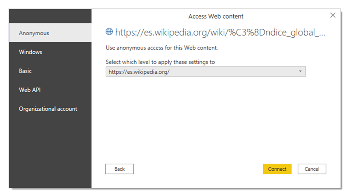The width and height of the screenshot is (348, 195).
Task: Click the 'Use anonymous access' description text
Action: 162,48
